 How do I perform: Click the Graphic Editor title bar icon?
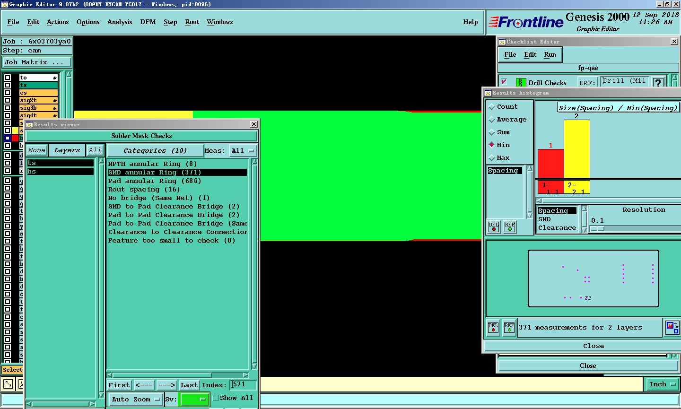[x=4, y=4]
